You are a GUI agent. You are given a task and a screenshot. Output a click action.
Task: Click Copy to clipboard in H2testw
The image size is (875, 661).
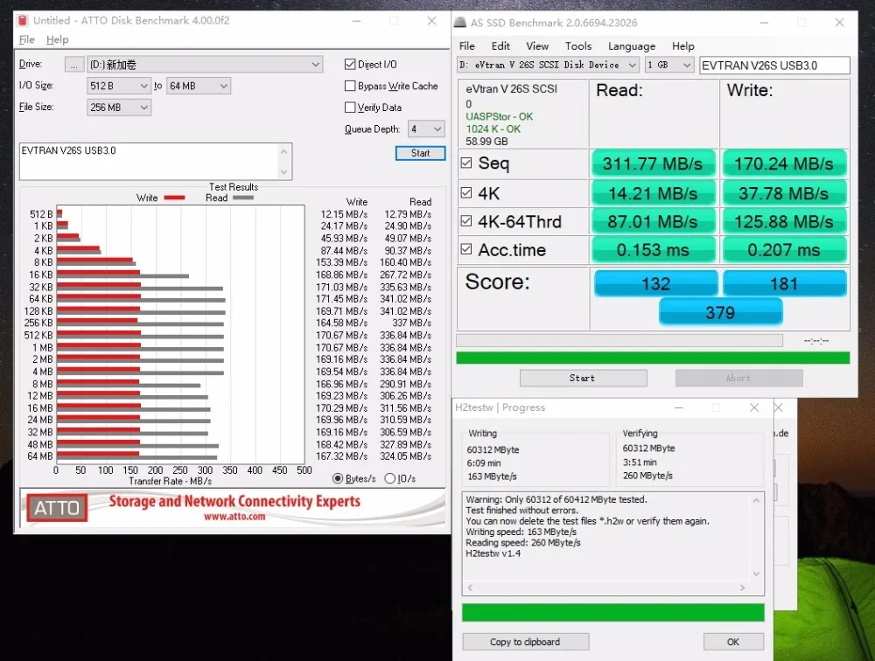click(x=525, y=642)
